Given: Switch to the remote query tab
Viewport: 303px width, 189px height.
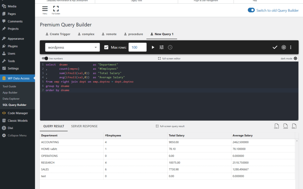Looking at the screenshot, I should pyautogui.click(x=109, y=34).
